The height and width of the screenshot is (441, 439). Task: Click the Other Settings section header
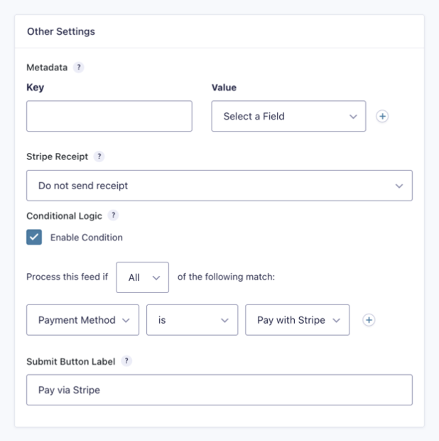point(61,31)
